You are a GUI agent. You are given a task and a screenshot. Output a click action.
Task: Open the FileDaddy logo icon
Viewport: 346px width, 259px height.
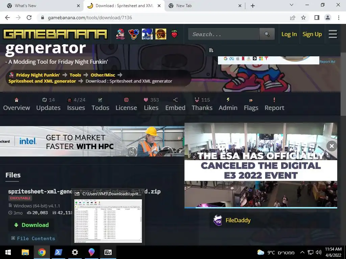pos(218,220)
